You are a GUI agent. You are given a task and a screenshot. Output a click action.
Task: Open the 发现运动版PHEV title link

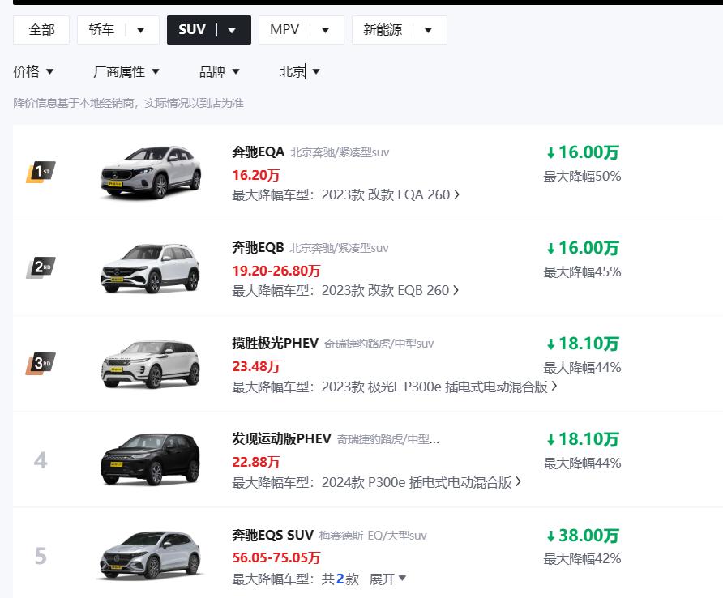tap(282, 438)
